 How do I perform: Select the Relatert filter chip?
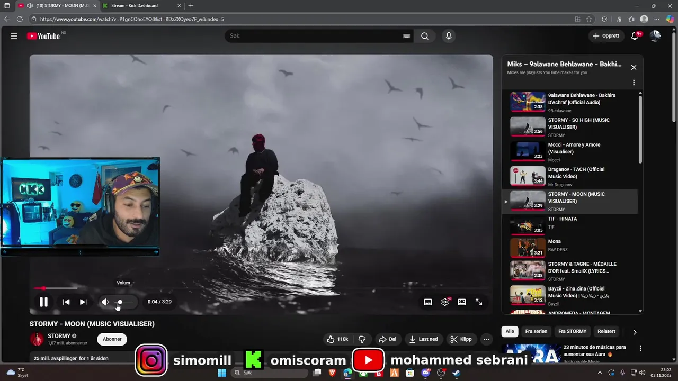coord(606,331)
